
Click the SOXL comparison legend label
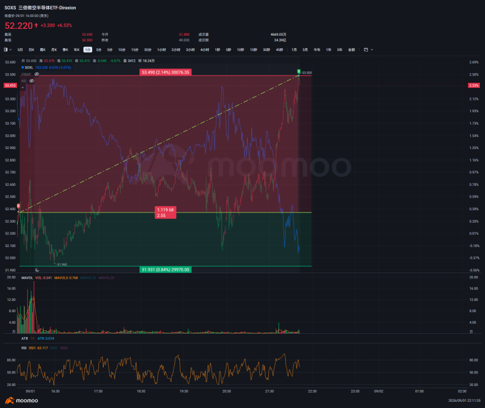click(29, 67)
